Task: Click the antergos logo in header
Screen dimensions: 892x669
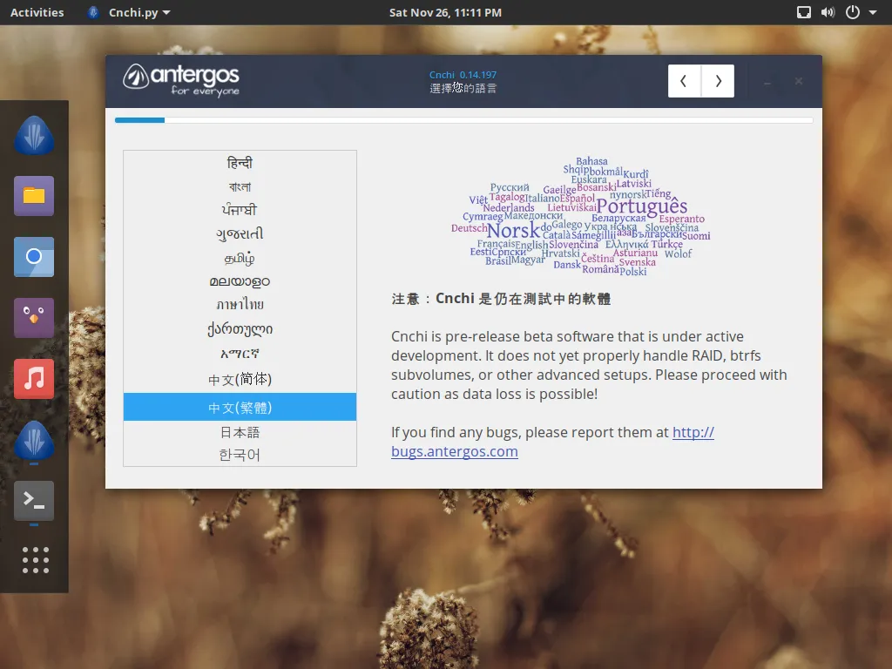Action: [181, 79]
